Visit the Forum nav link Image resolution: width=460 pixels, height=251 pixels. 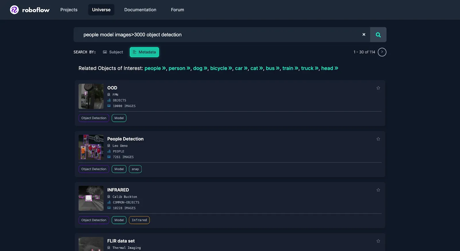[177, 10]
